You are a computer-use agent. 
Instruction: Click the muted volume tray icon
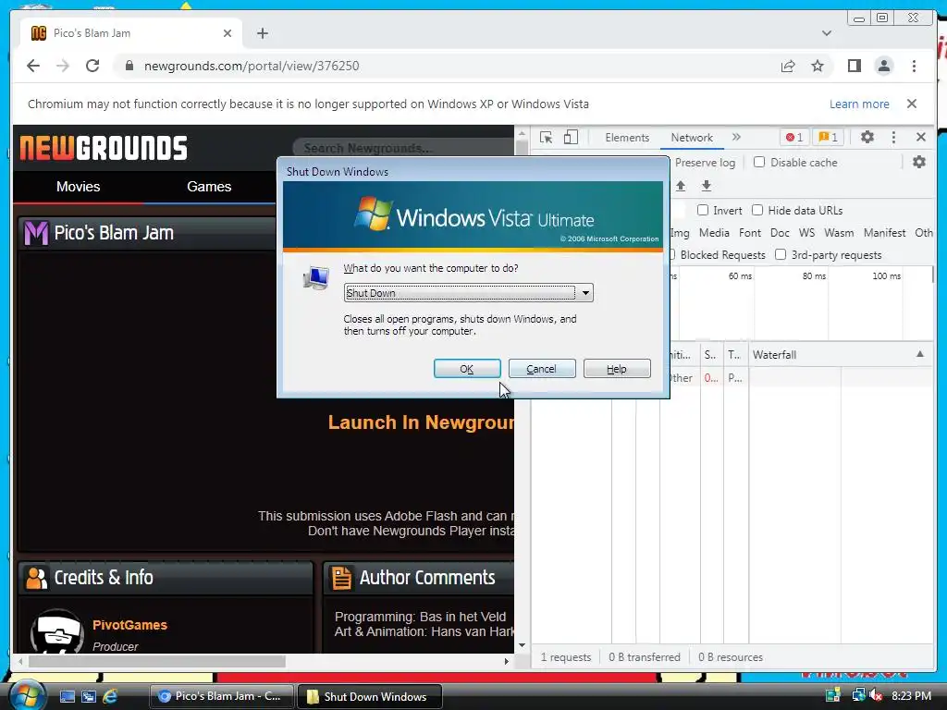(875, 695)
